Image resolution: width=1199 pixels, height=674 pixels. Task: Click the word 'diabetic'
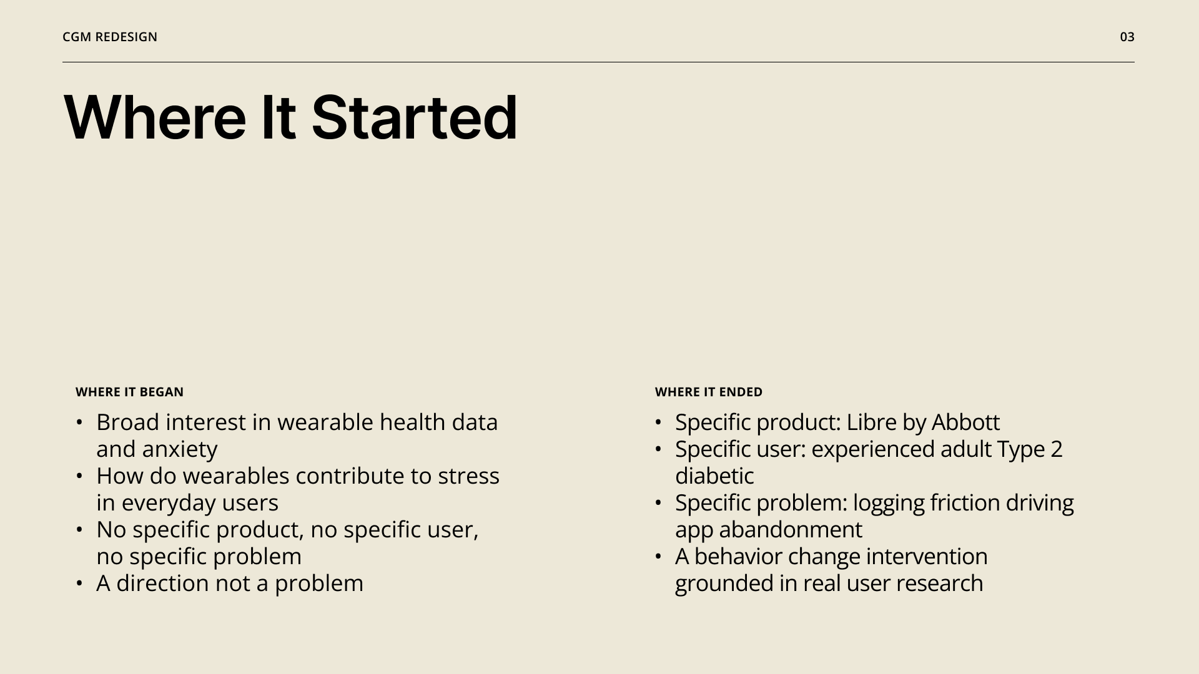(714, 476)
